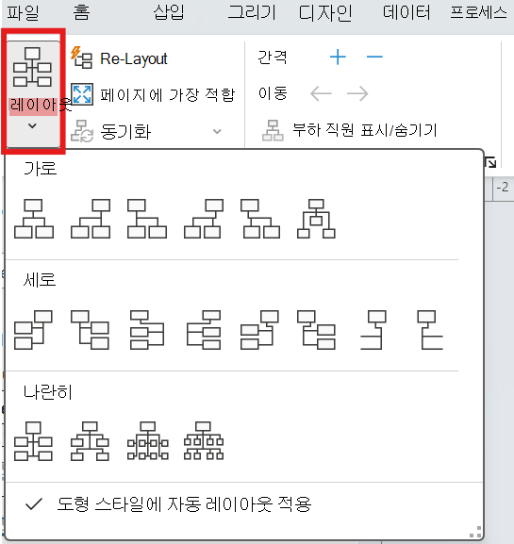This screenshot has width=514, height=544.
Task: Open the 파일 menu tab
Action: (23, 13)
